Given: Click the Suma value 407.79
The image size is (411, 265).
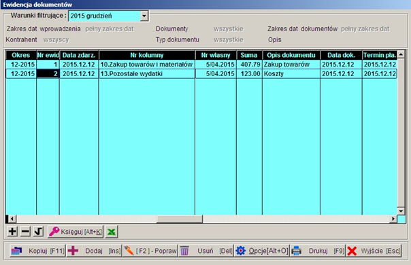Looking at the screenshot, I should 249,65.
